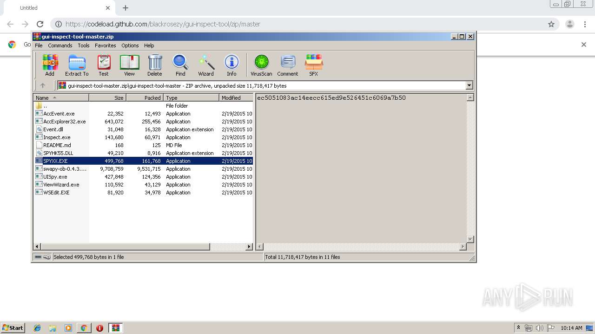The width and height of the screenshot is (595, 334).
Task: Select the Inspect.exe row
Action: (143, 137)
